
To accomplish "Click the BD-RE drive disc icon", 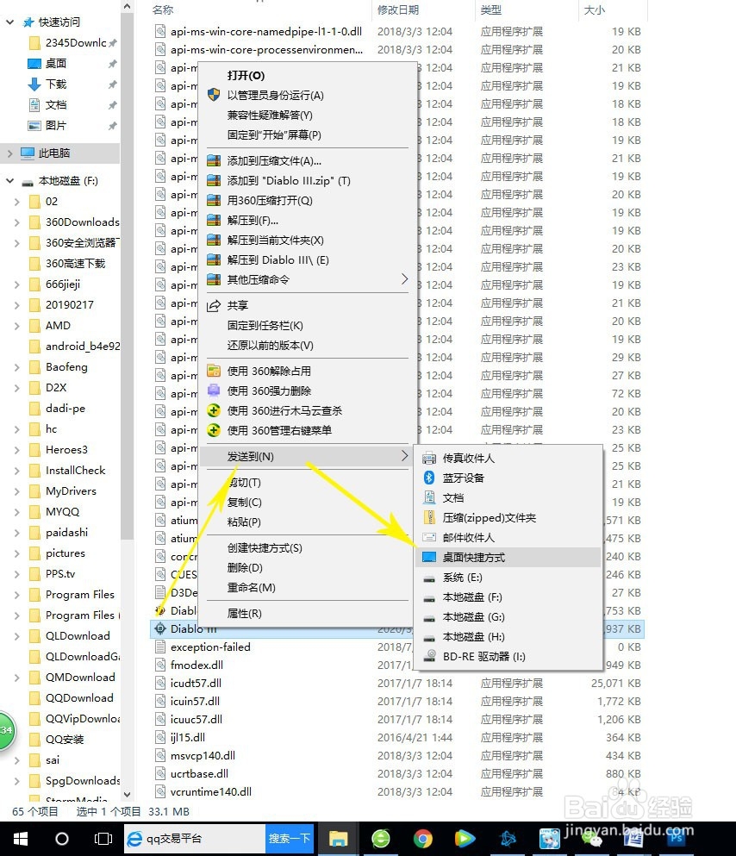I will pos(429,656).
